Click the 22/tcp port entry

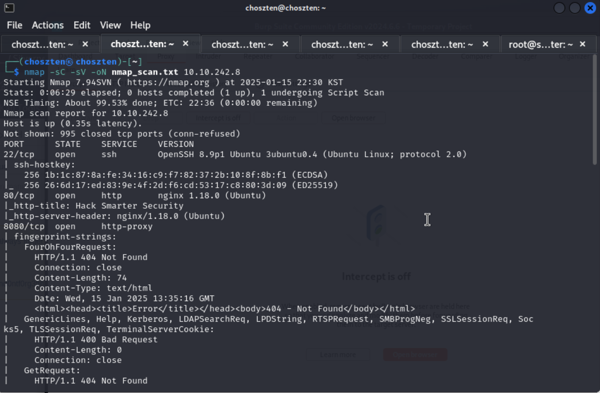pos(19,154)
